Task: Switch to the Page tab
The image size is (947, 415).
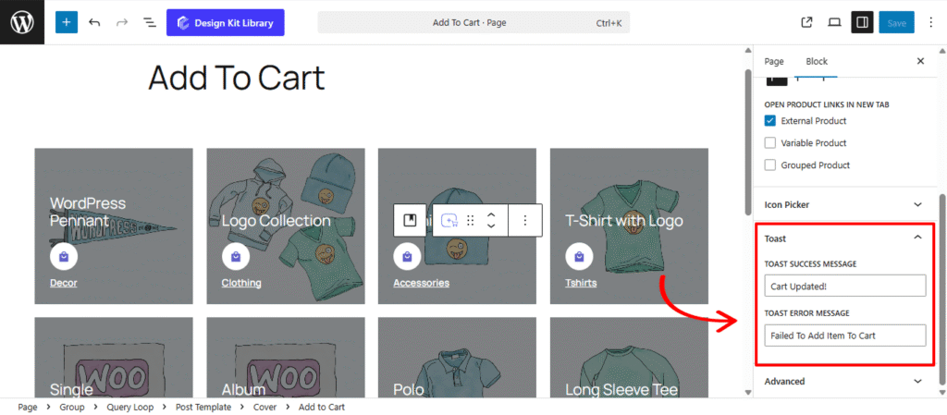Action: coord(774,61)
